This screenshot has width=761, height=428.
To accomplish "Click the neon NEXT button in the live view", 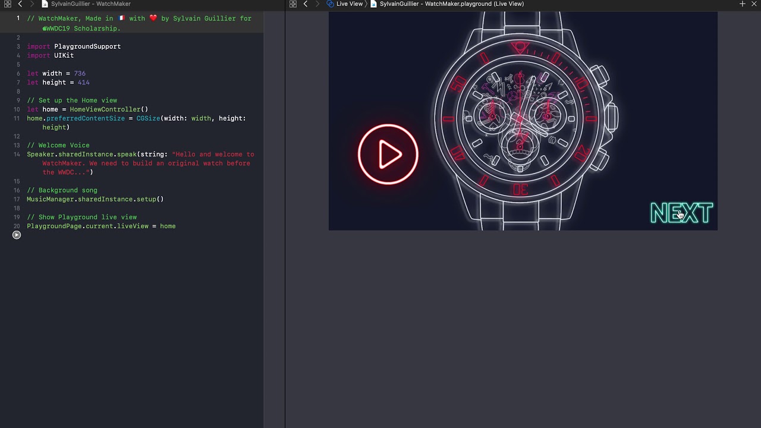I will (x=681, y=213).
